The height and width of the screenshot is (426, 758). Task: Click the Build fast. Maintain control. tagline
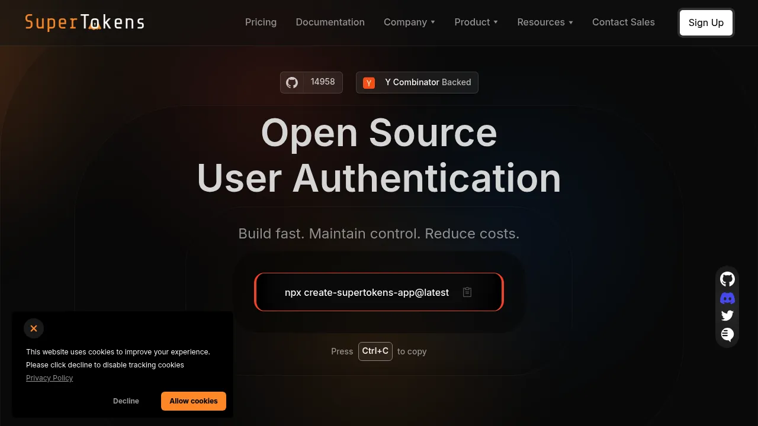[x=379, y=234]
